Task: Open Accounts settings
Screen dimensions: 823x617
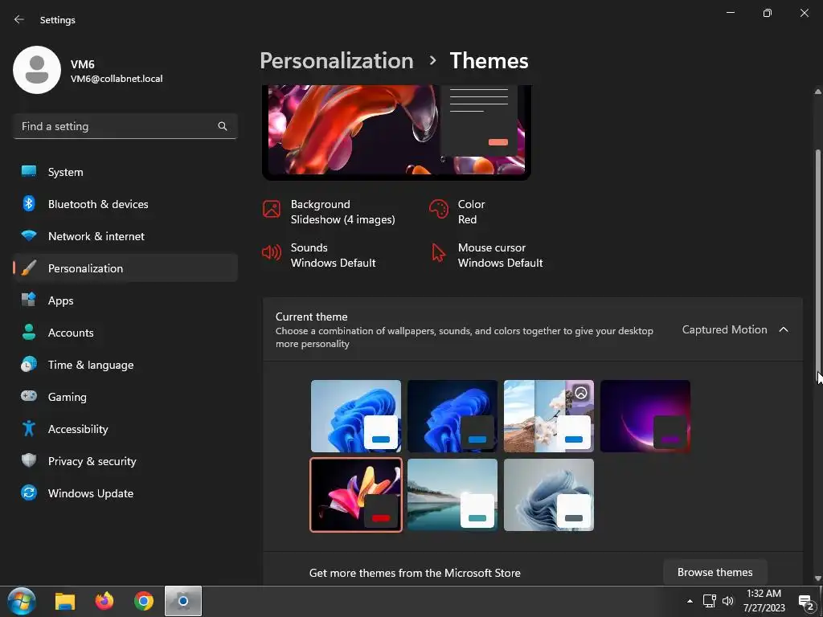Action: 125,333
